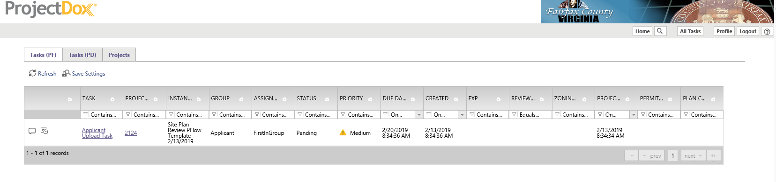The width and height of the screenshot is (776, 182).
Task: Click the Refresh icon
Action: point(32,73)
